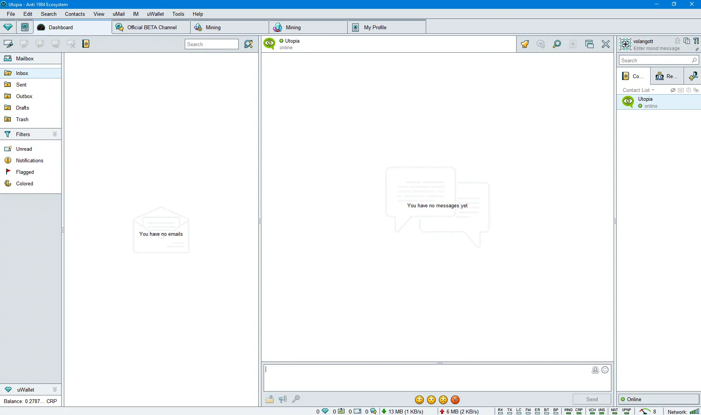Toggle sort by recent clock icon
This screenshot has width=701, height=415.
[x=689, y=90]
